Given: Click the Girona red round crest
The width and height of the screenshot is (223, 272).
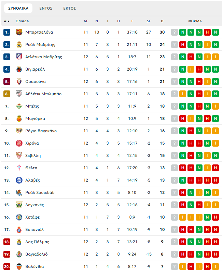Looking at the screenshot, I should click(19, 143).
